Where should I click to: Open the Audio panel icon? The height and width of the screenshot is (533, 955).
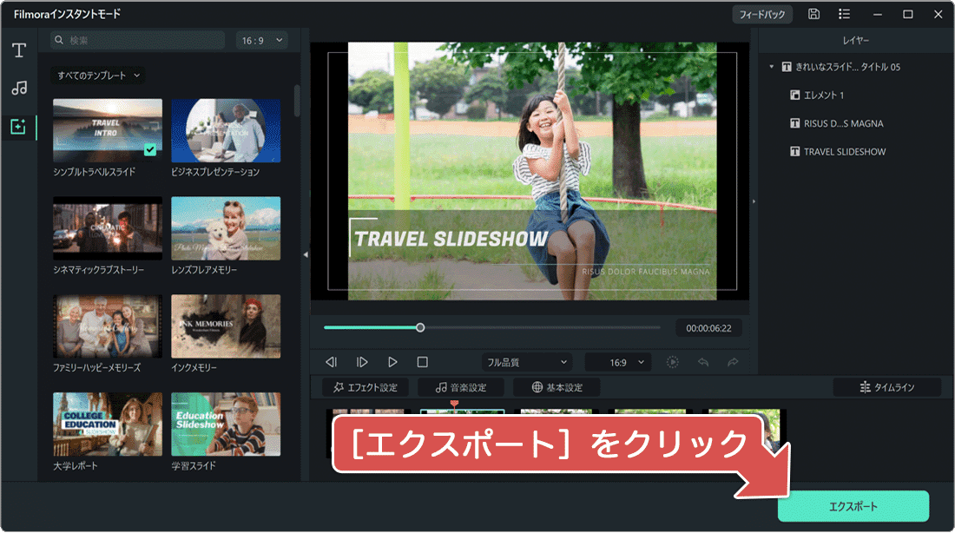[17, 87]
